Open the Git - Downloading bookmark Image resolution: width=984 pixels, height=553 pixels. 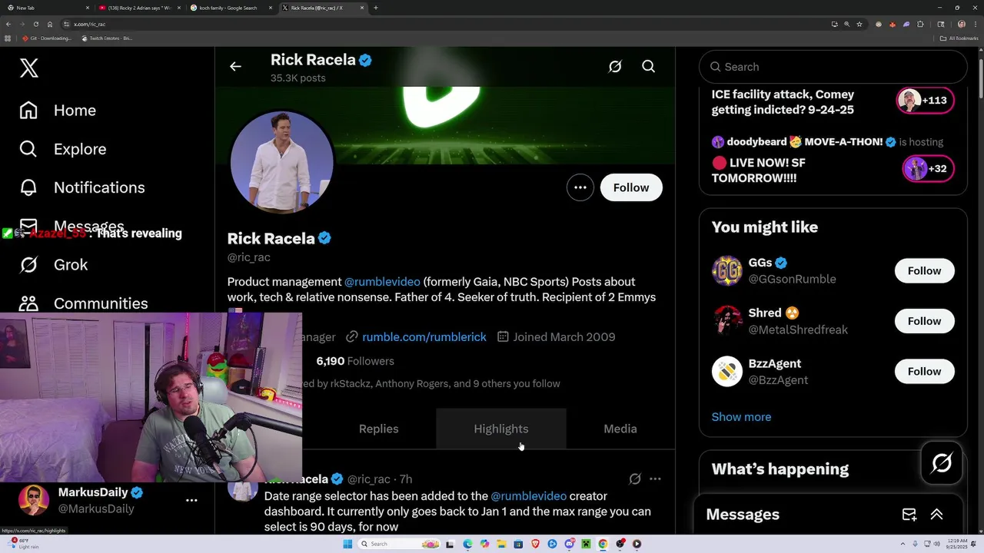pos(48,38)
